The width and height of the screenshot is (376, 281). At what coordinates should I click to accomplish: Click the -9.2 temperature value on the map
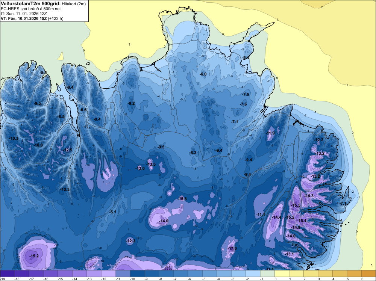[x=131, y=103]
